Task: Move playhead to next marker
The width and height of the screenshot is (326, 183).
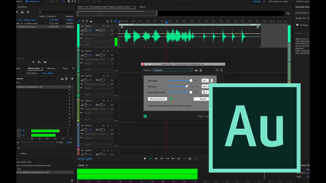Action: 179,159
